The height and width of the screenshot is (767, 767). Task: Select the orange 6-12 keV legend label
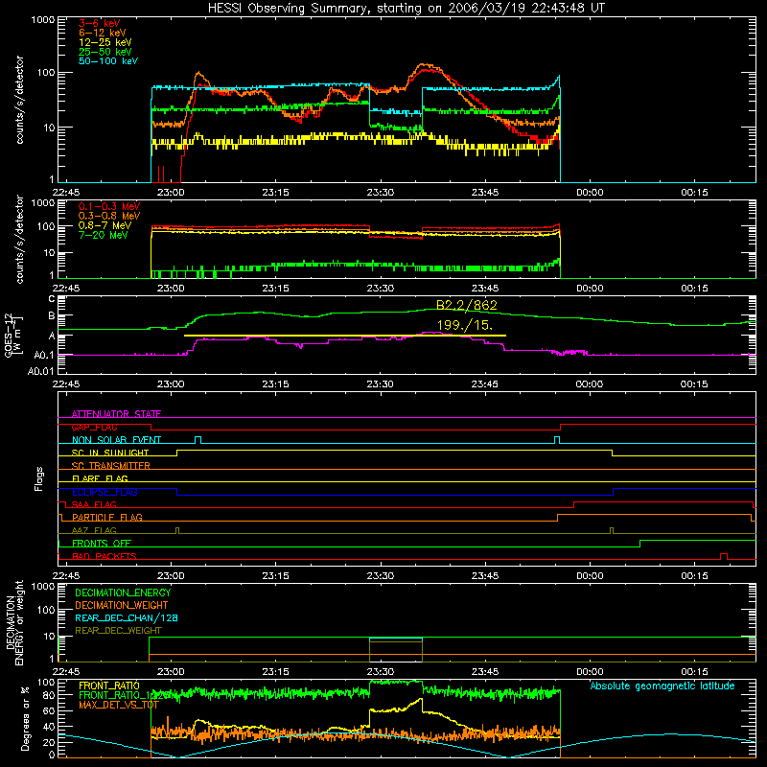click(102, 33)
